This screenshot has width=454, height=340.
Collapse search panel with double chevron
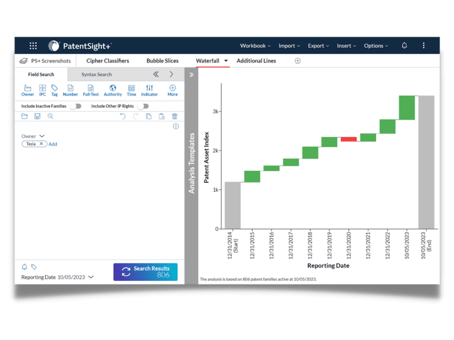click(x=156, y=74)
